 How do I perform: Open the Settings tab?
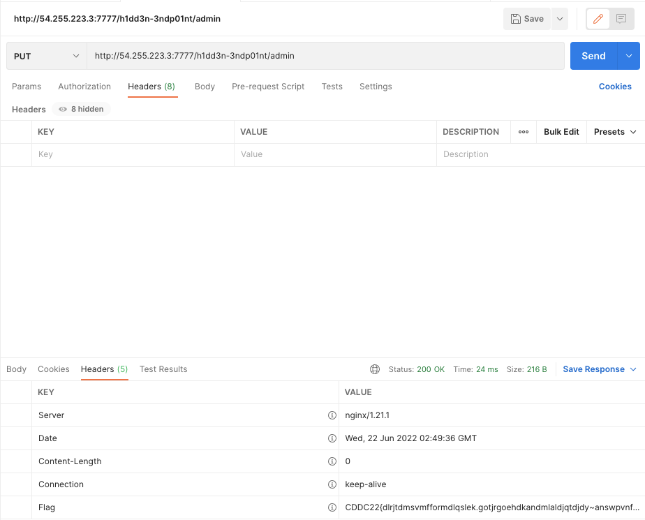click(x=376, y=87)
